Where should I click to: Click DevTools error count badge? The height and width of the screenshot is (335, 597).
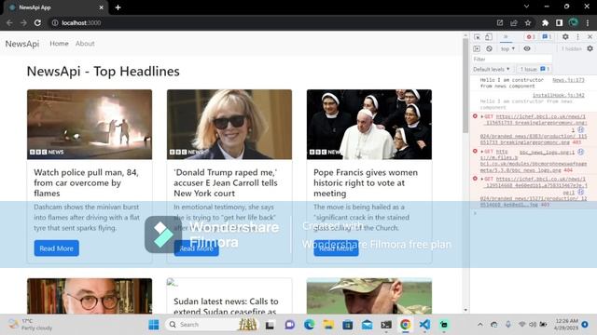530,37
